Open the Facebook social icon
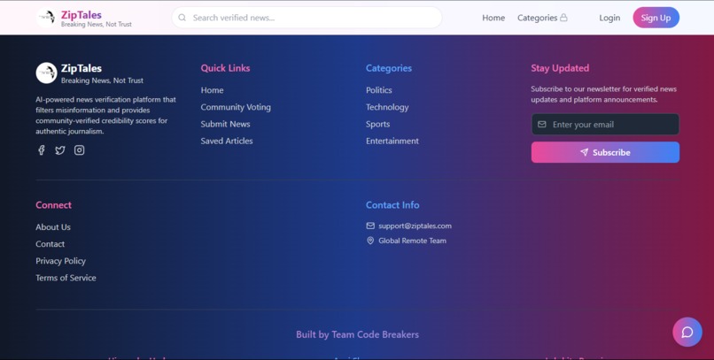The width and height of the screenshot is (714, 360). coord(42,150)
